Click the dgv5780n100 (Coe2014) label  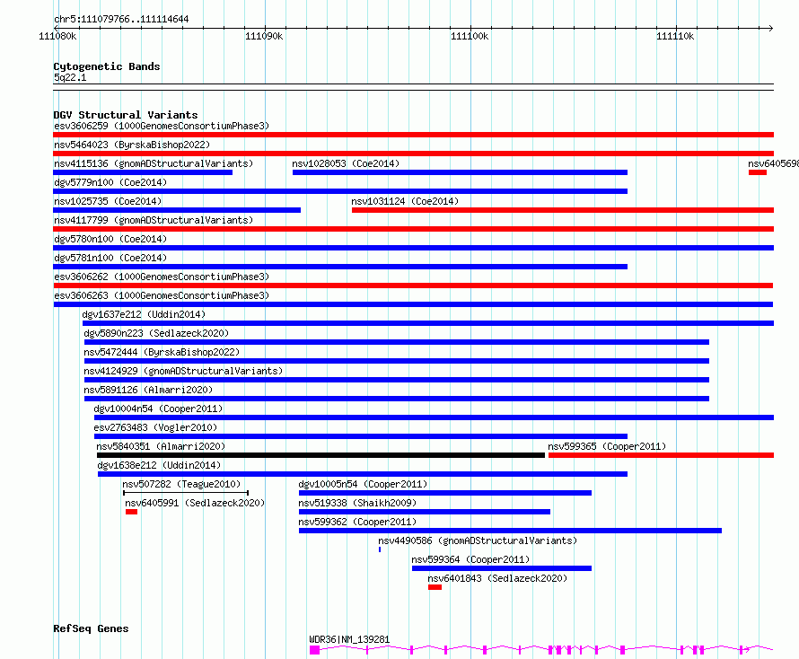click(110, 239)
